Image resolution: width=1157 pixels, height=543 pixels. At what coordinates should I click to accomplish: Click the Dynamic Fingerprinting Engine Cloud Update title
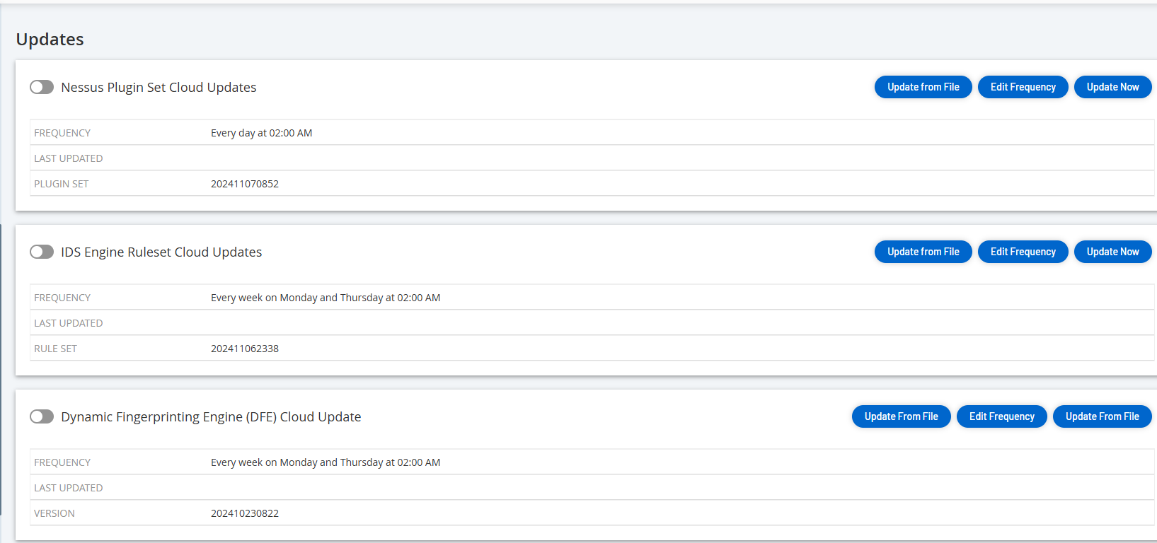tap(211, 417)
